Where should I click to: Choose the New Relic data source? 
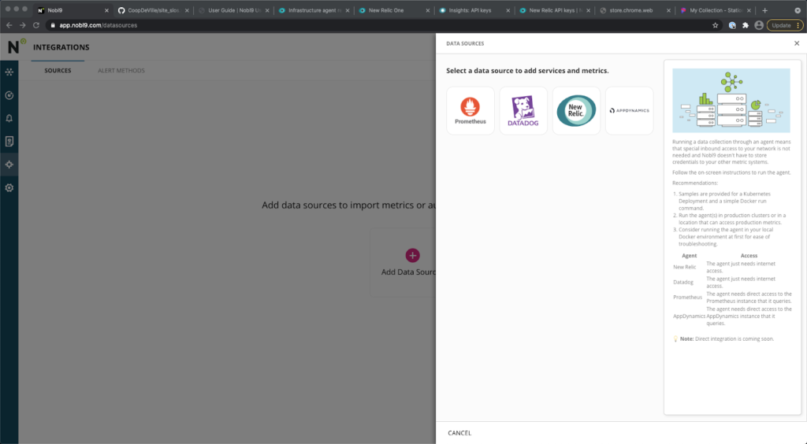(x=576, y=110)
